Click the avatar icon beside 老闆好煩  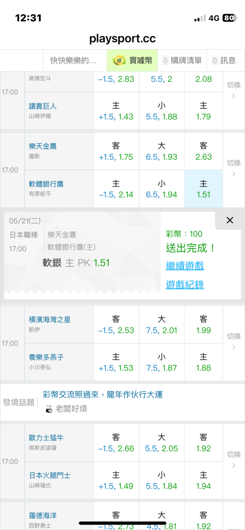point(49,409)
